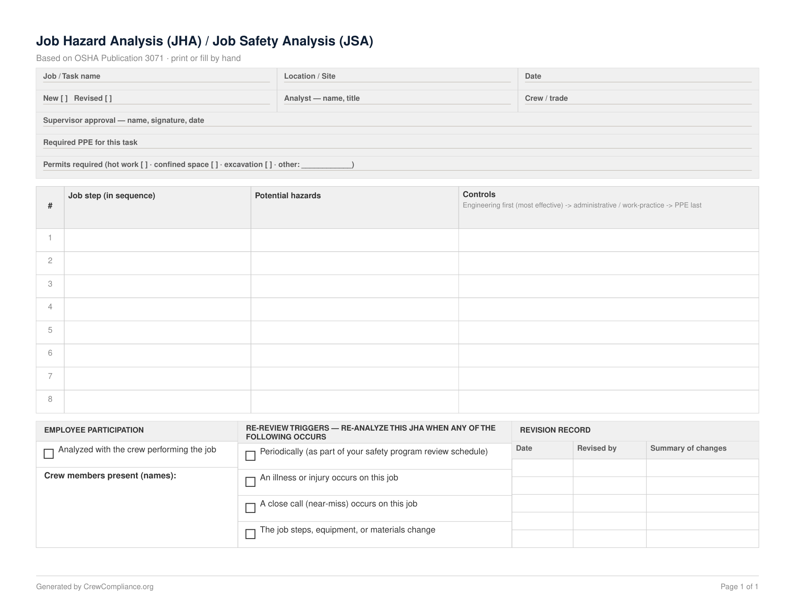The image size is (795, 614).
Task: Click the Job step cell in row 4
Action: [157, 309]
